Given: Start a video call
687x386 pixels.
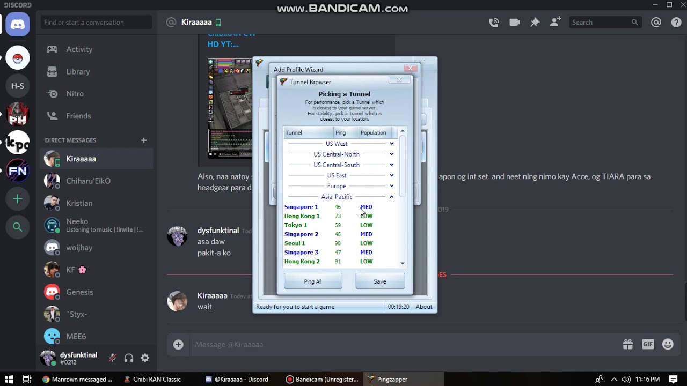Looking at the screenshot, I should tap(515, 22).
